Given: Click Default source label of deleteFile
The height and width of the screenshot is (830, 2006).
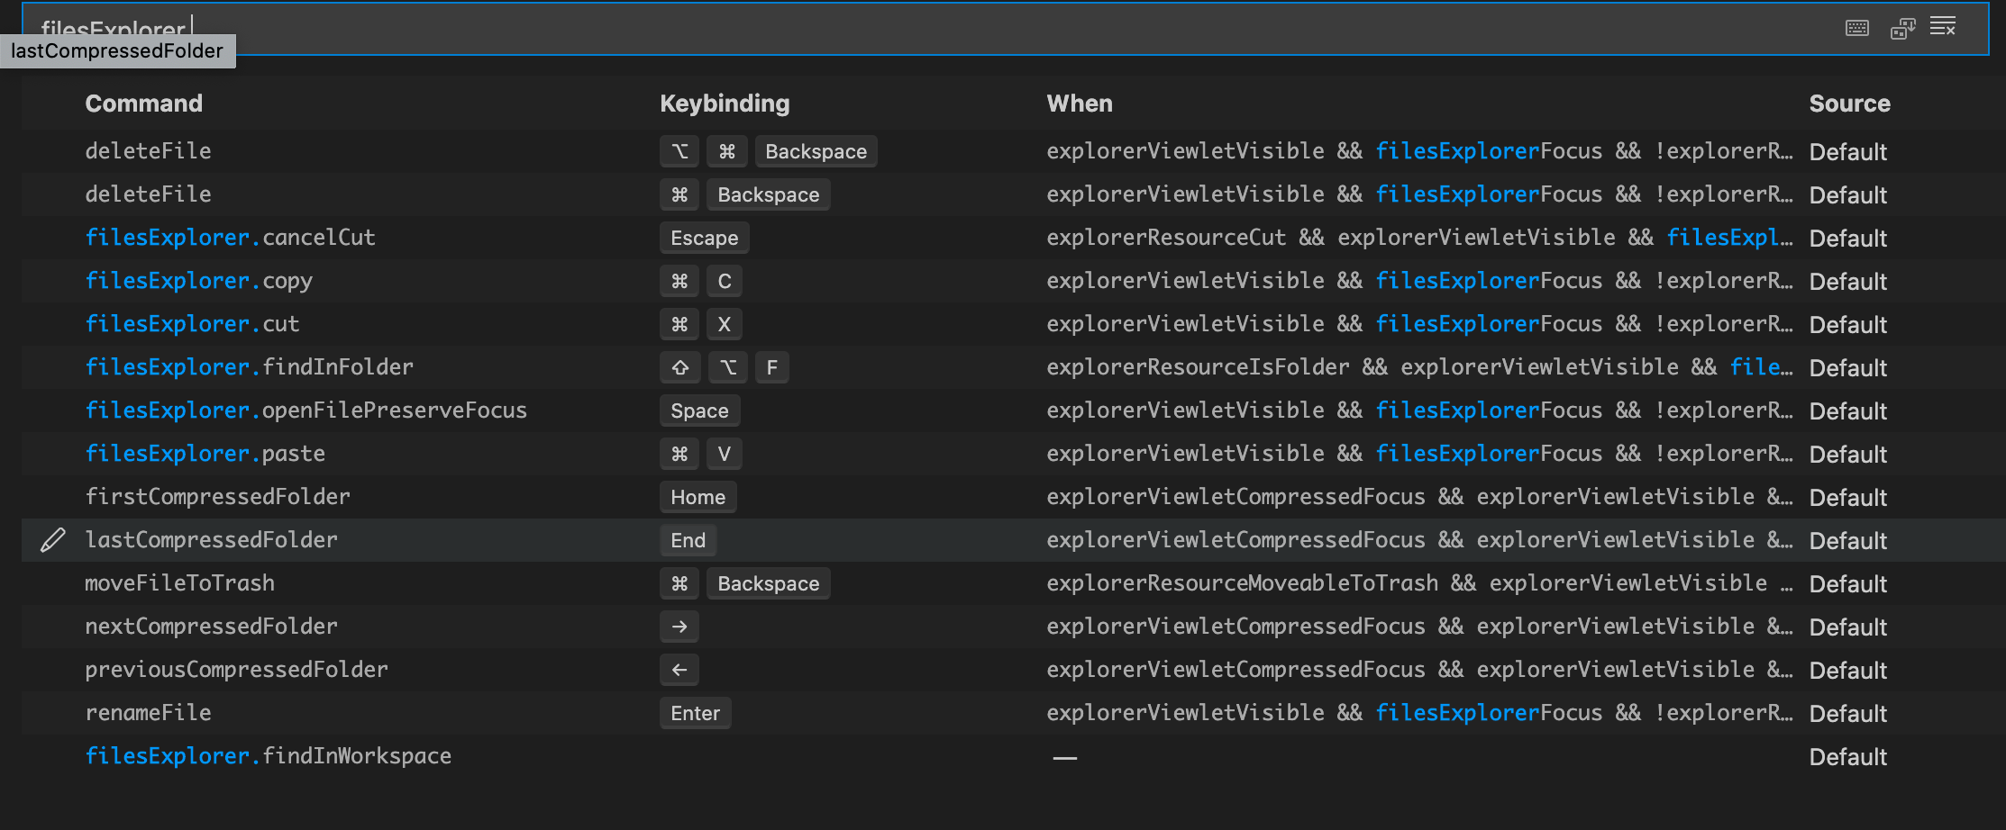Looking at the screenshot, I should pyautogui.click(x=1847, y=150).
